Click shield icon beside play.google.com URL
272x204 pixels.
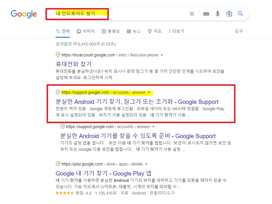pyautogui.click(x=58, y=164)
